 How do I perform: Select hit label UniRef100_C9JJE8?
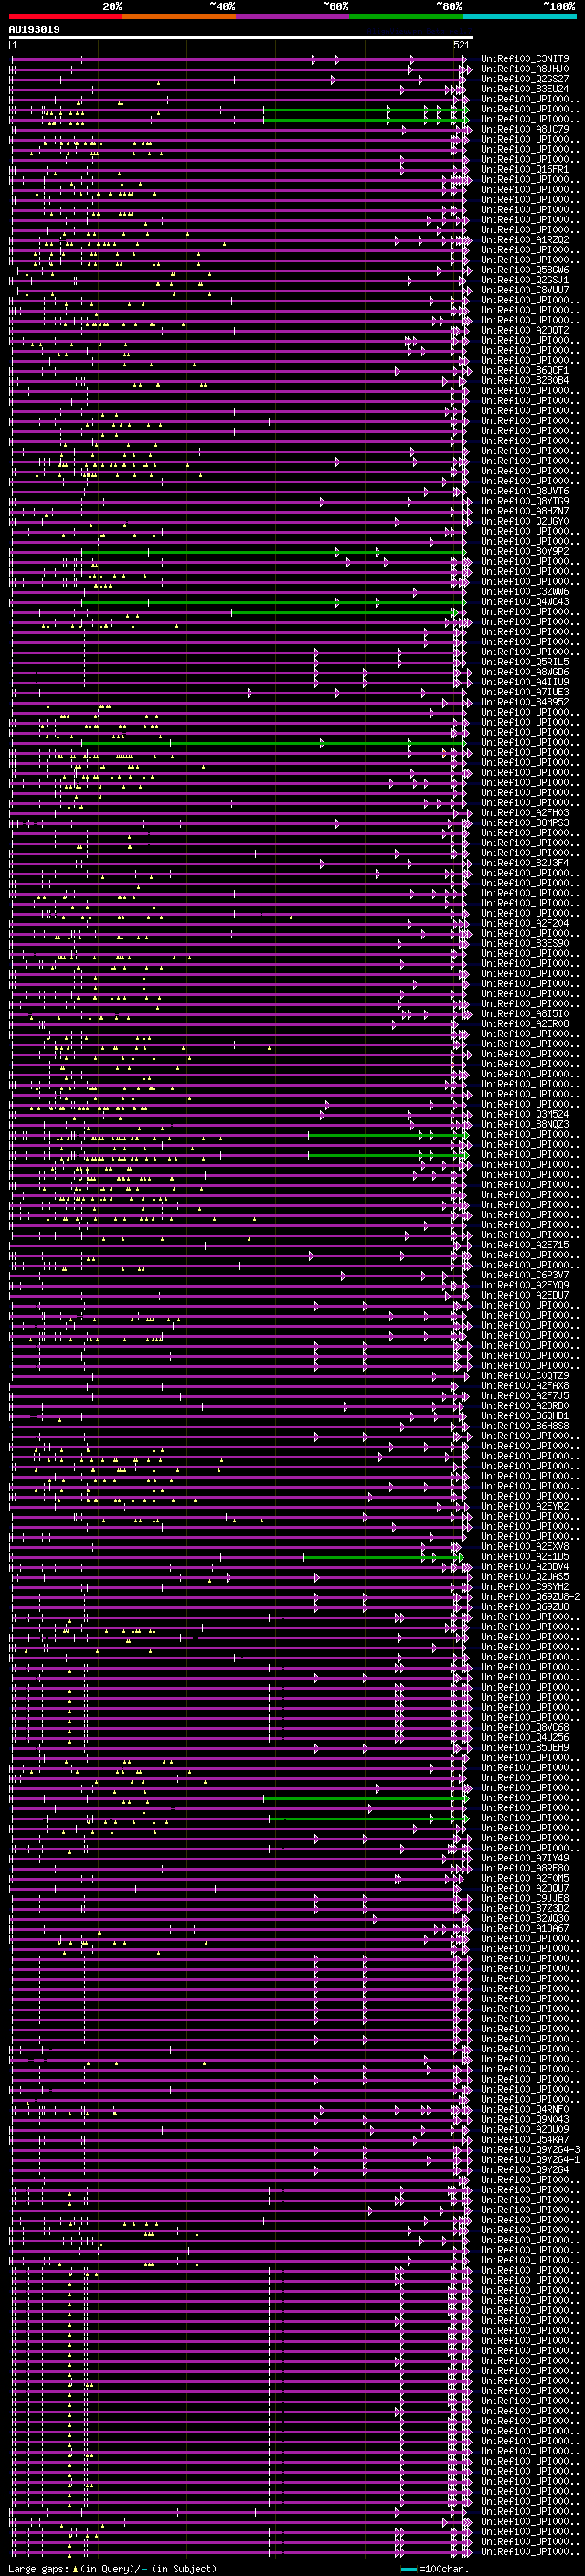click(x=525, y=1899)
